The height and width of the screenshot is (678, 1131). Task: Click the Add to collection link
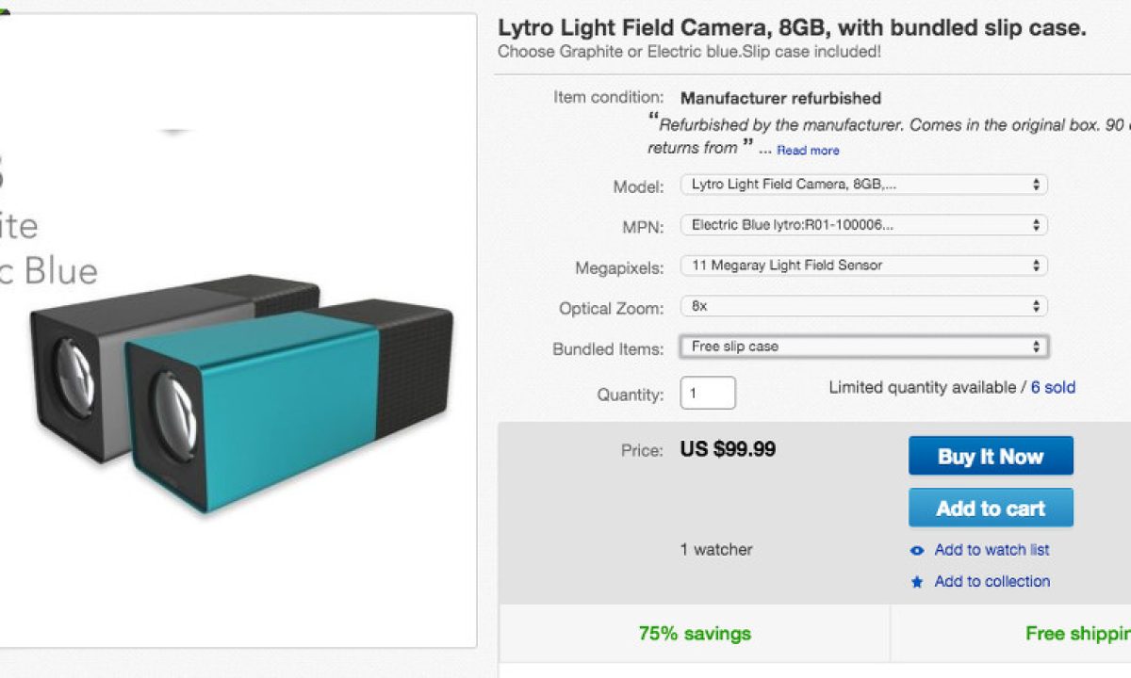coord(992,581)
